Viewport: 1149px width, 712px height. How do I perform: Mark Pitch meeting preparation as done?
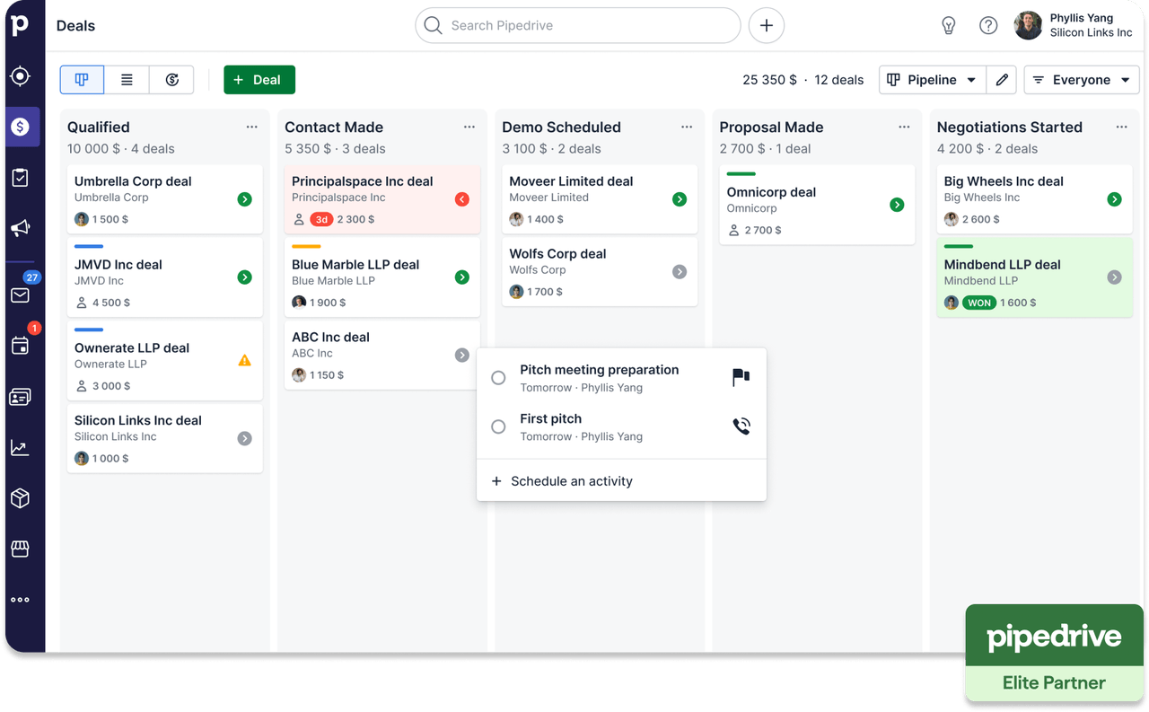pyautogui.click(x=498, y=378)
